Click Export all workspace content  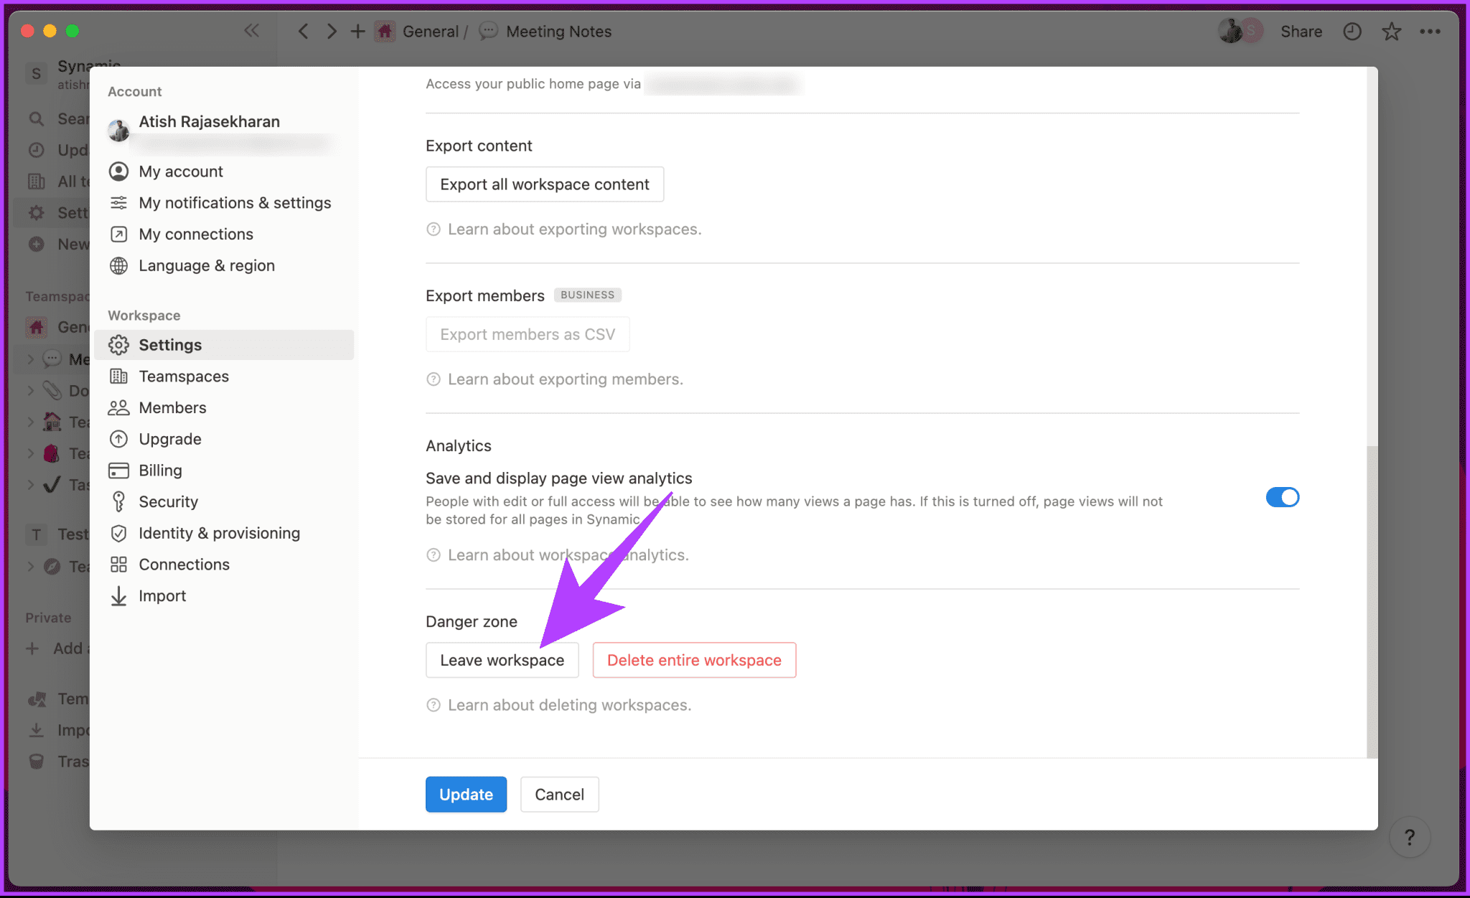pos(545,184)
